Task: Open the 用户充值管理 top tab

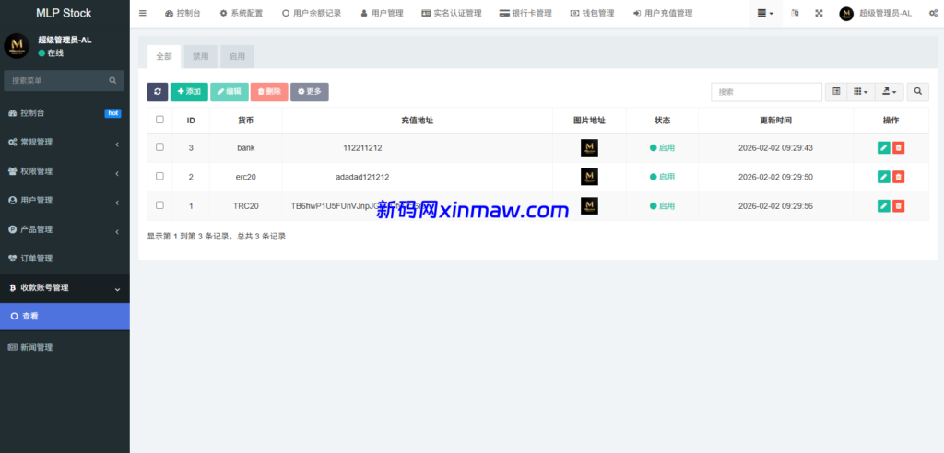Action: pyautogui.click(x=663, y=13)
